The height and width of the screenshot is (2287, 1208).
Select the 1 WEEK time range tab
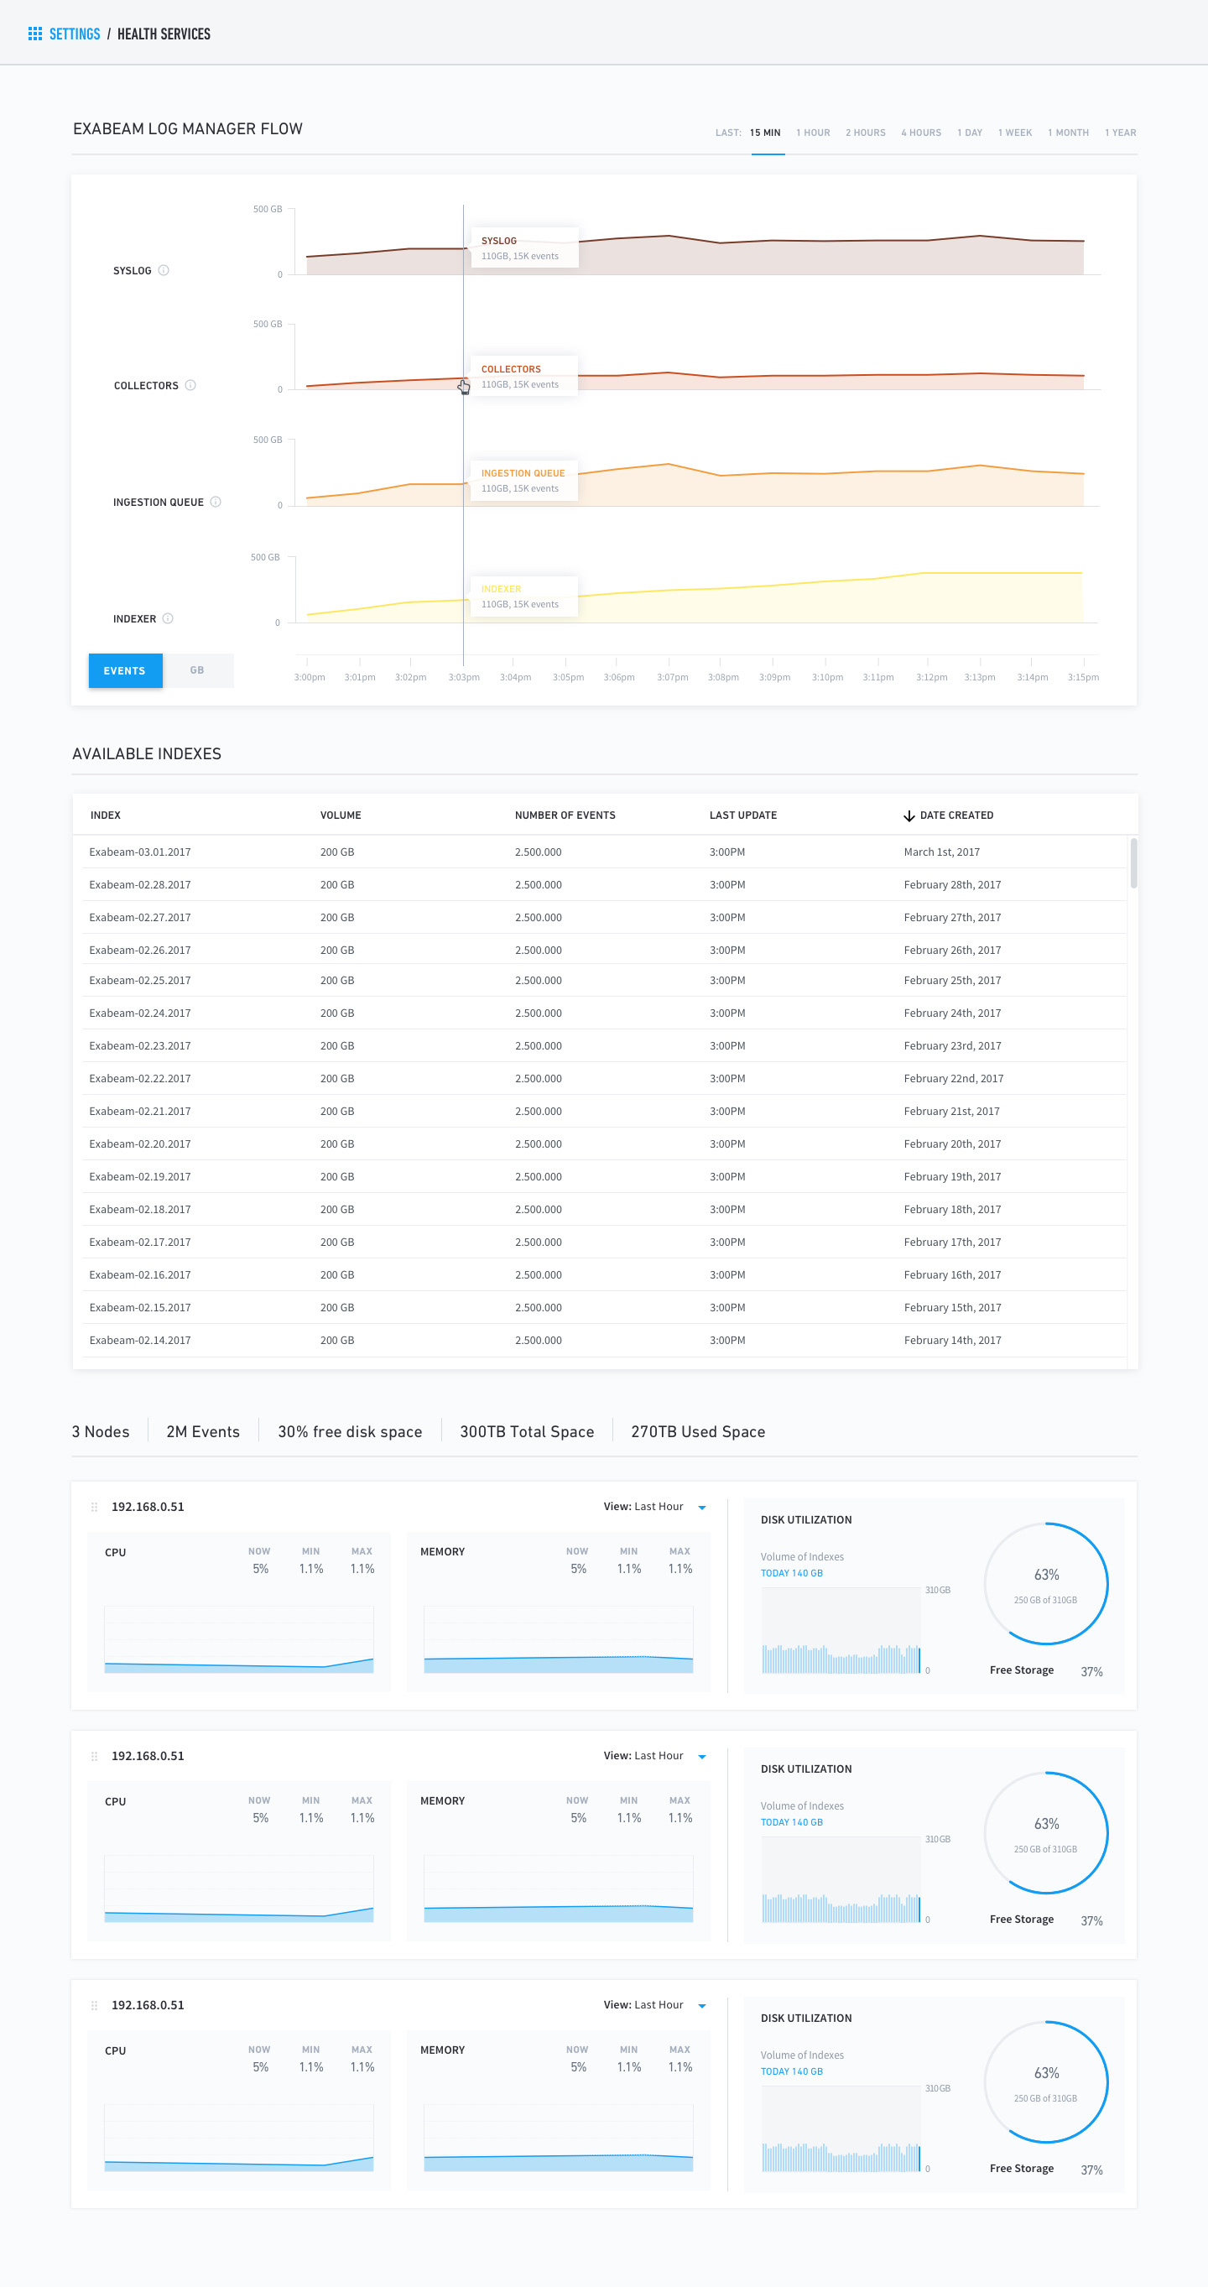pyautogui.click(x=1014, y=133)
